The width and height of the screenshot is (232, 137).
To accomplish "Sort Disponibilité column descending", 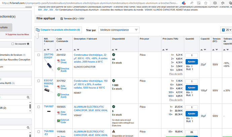I will click(x=116, y=50).
